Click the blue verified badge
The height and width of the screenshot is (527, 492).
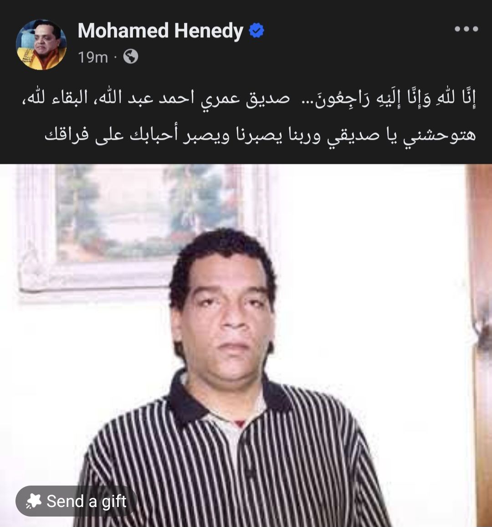pos(256,31)
